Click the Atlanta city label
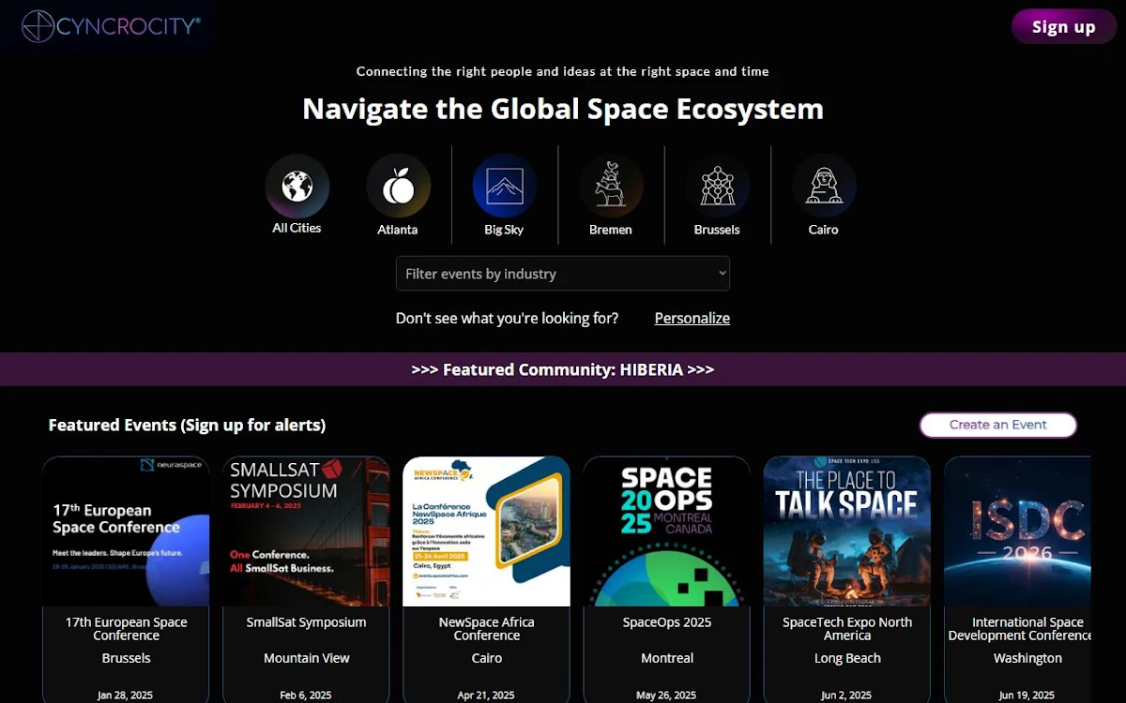 pos(398,230)
